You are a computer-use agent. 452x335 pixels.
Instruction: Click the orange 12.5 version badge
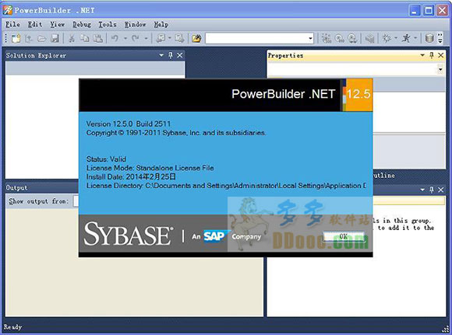click(x=358, y=95)
